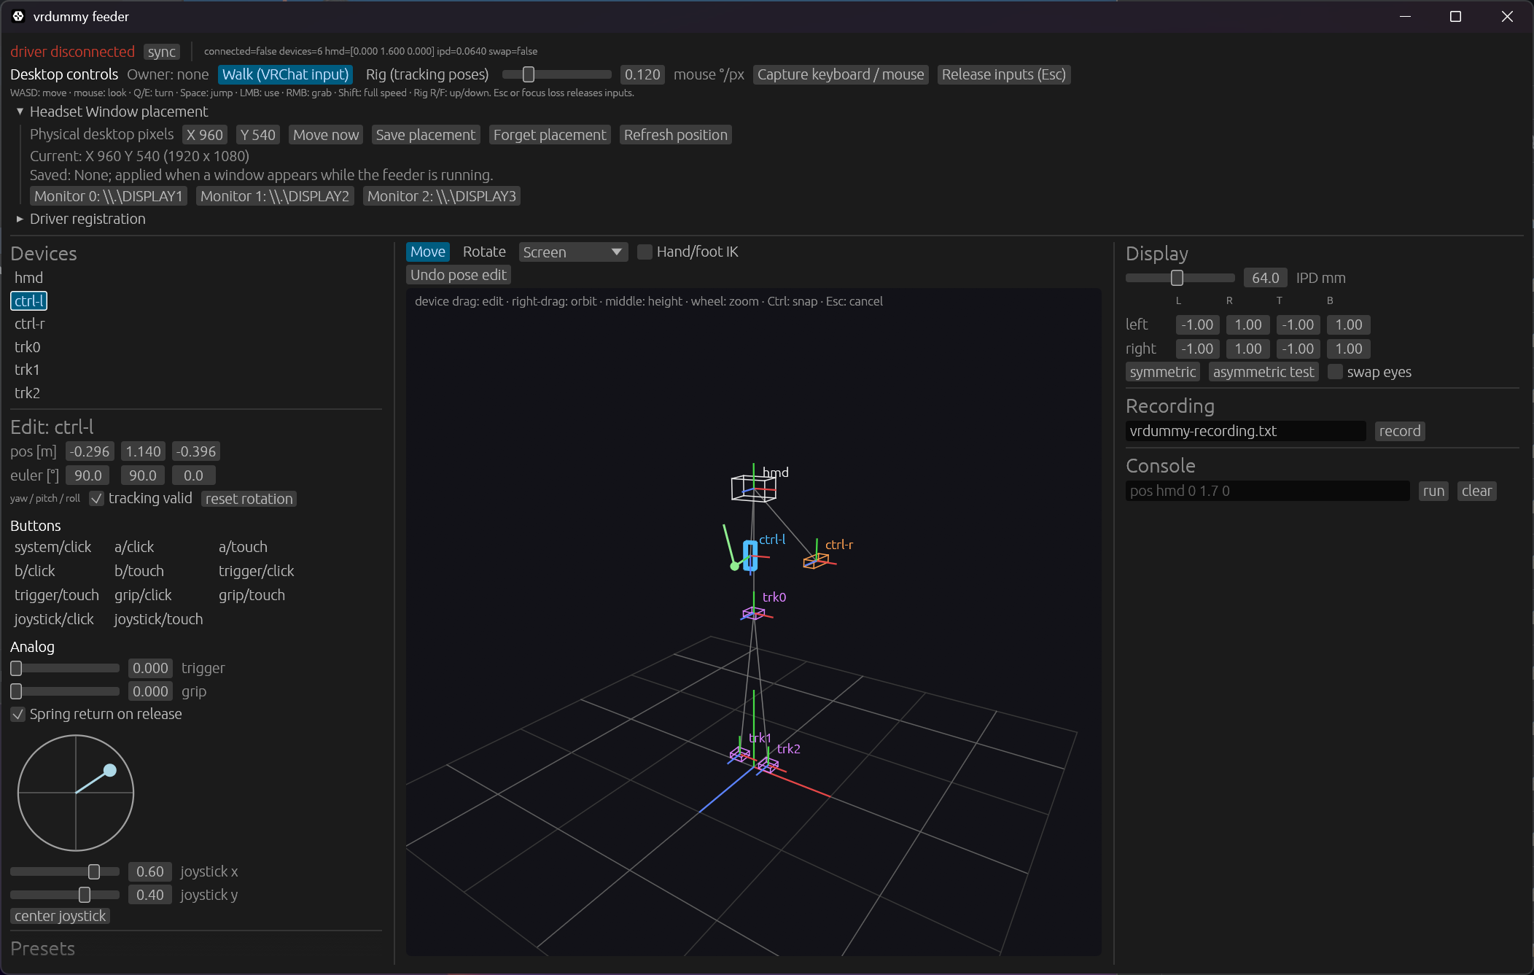The image size is (1534, 975).
Task: Select the trk2 tracker marker in viewport
Action: pyautogui.click(x=768, y=764)
